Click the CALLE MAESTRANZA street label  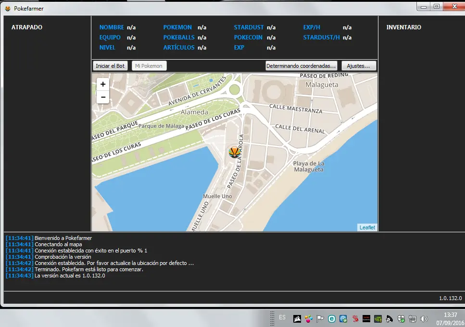pos(296,109)
